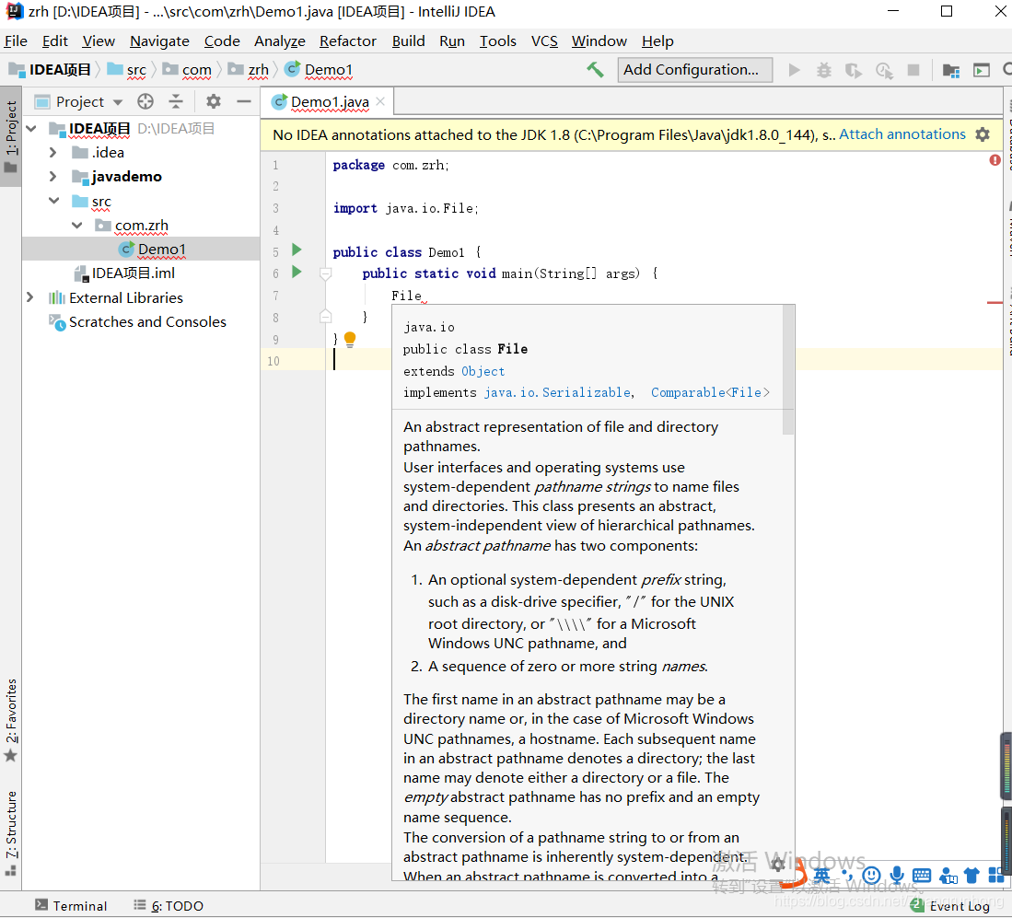This screenshot has height=918, width=1012.
Task: Hide the Project panel with minus icon
Action: [x=243, y=101]
